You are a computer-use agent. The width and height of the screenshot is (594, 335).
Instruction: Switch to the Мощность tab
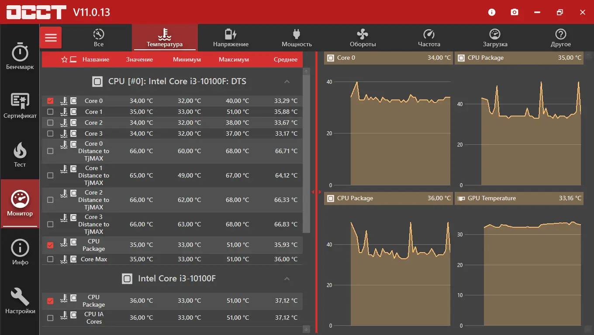[x=297, y=38]
